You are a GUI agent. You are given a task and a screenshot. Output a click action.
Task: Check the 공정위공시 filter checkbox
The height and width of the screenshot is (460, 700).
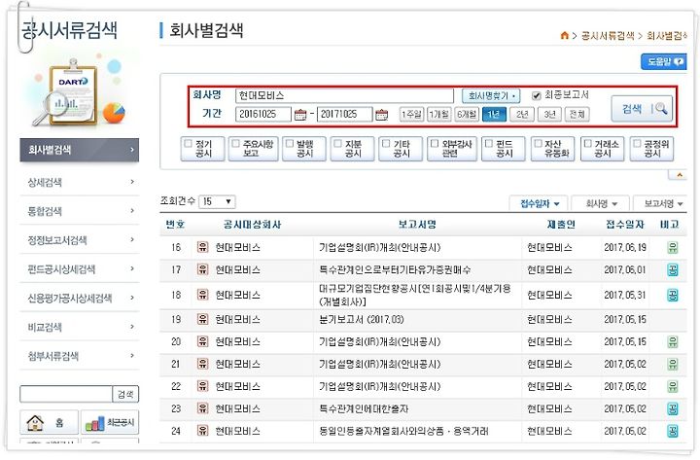click(637, 144)
